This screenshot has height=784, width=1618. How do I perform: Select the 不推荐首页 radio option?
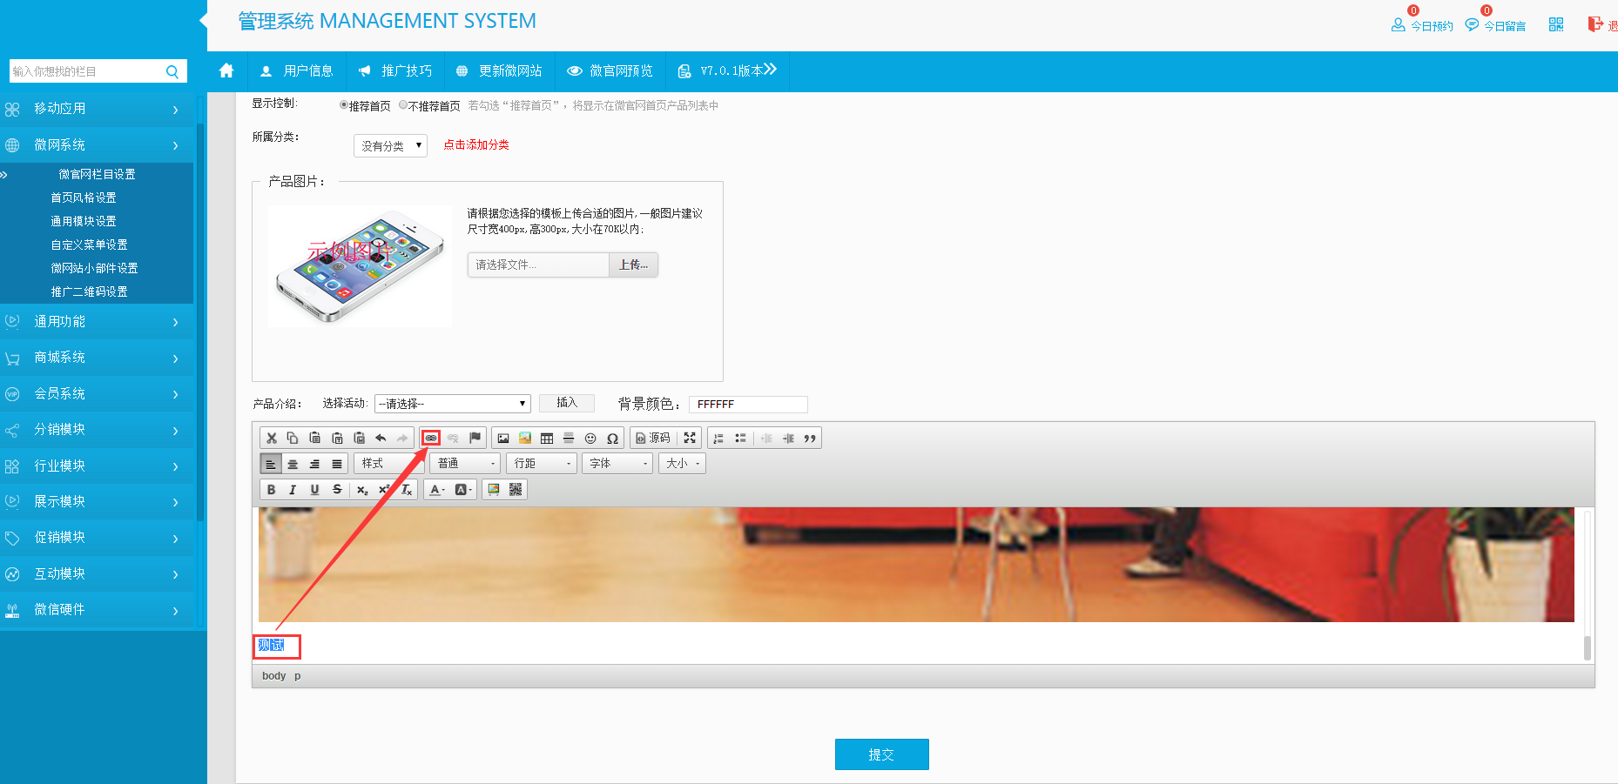point(403,105)
